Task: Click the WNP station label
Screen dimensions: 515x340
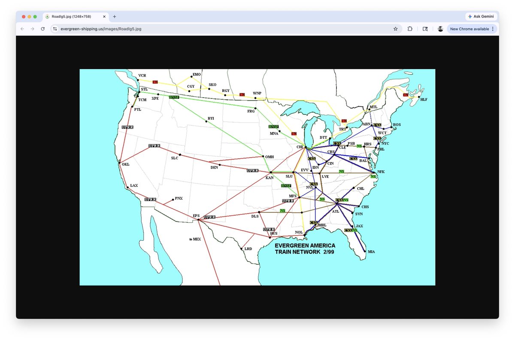Action: click(257, 93)
